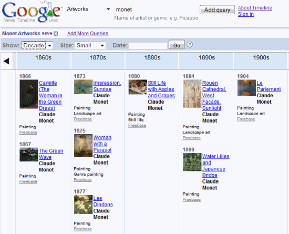Screen dimensions: 289x234
Task: Open the help question mark icon
Action: (x=190, y=45)
